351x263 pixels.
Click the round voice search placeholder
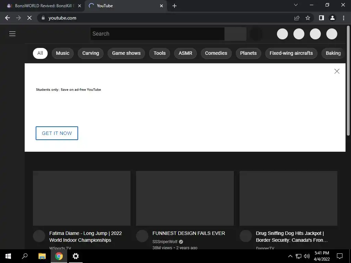pos(256,34)
